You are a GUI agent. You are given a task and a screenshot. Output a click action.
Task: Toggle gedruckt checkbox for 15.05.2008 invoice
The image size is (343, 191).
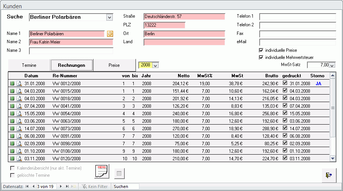click(285, 113)
